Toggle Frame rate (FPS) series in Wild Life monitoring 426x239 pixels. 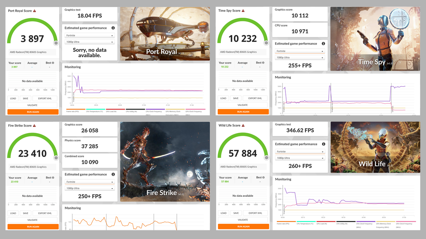pyautogui.click(x=286, y=223)
